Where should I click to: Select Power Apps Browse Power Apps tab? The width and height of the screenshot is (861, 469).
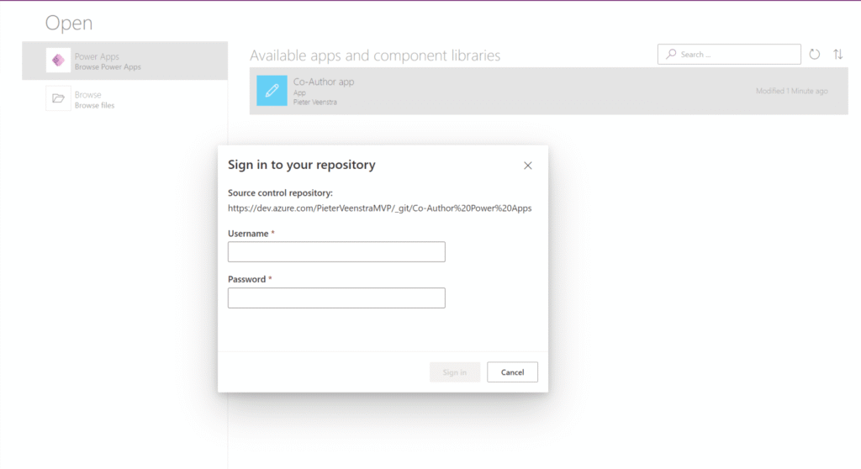point(124,61)
